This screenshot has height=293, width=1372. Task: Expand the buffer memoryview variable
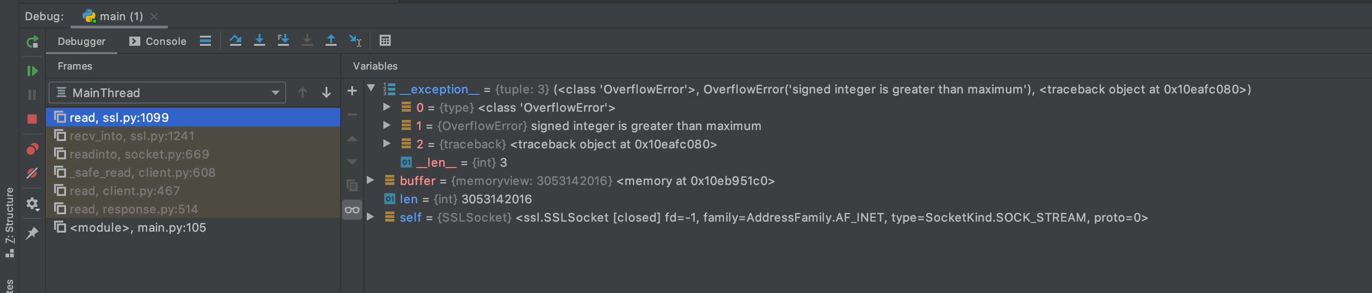[x=370, y=181]
